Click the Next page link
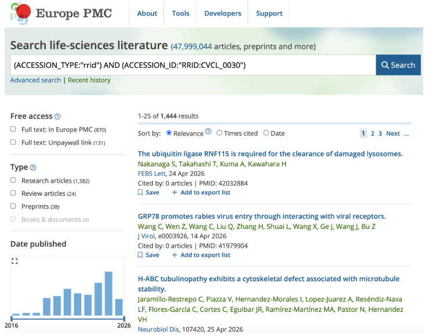 tap(393, 133)
